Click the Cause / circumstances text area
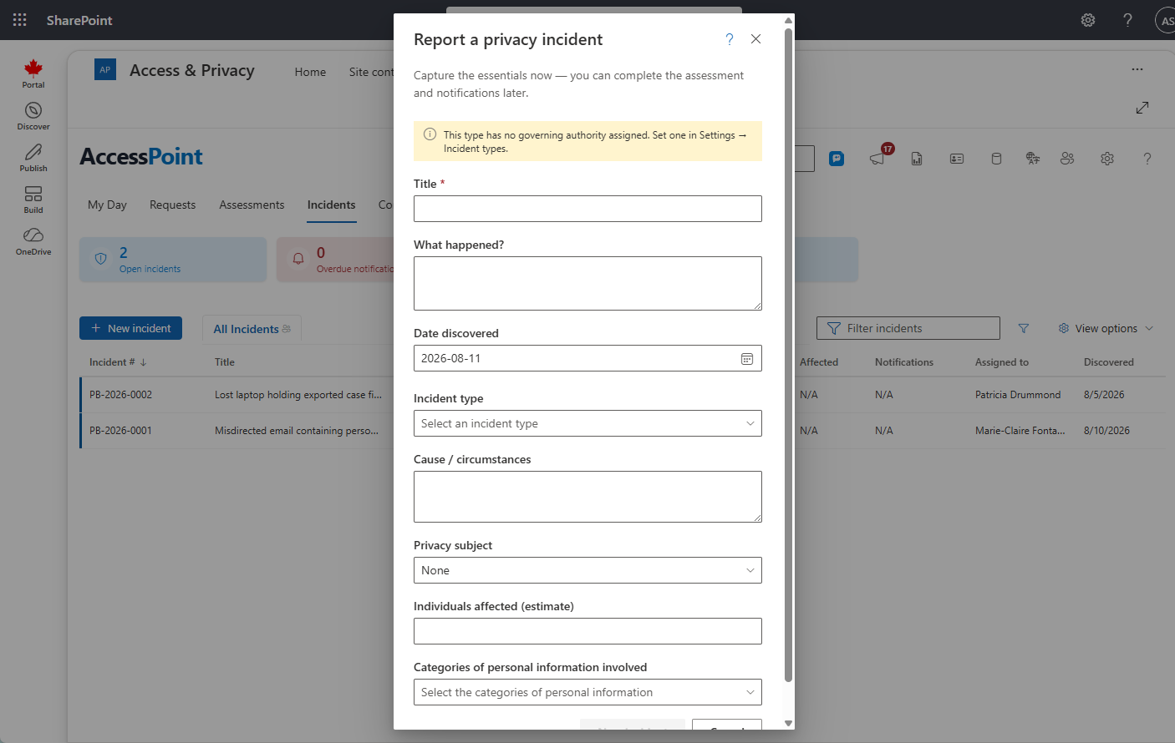 click(587, 497)
